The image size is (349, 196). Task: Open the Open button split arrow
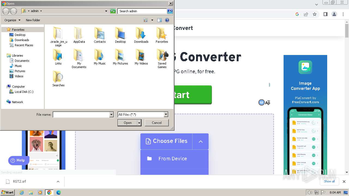tap(139, 123)
